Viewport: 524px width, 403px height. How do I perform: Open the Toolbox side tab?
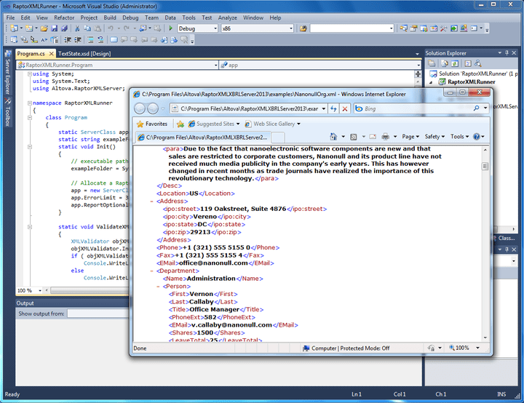[x=8, y=113]
